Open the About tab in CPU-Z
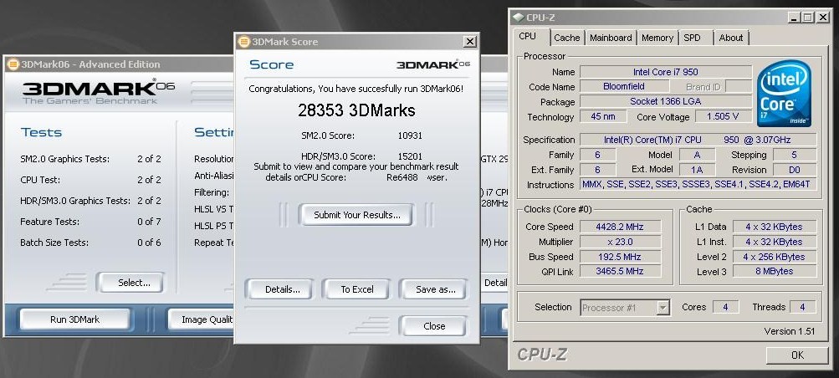839x378 pixels. pos(731,38)
